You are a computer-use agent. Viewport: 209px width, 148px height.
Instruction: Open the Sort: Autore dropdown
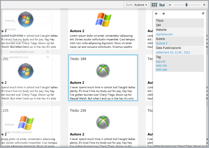(136, 5)
